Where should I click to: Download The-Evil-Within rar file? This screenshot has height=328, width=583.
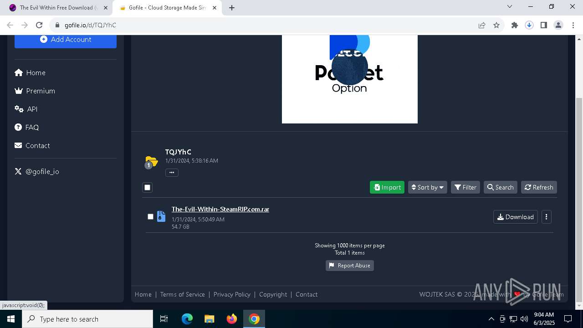(x=516, y=217)
